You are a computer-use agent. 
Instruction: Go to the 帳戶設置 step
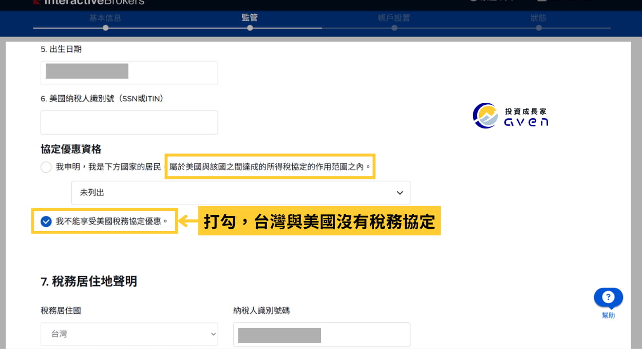[394, 18]
